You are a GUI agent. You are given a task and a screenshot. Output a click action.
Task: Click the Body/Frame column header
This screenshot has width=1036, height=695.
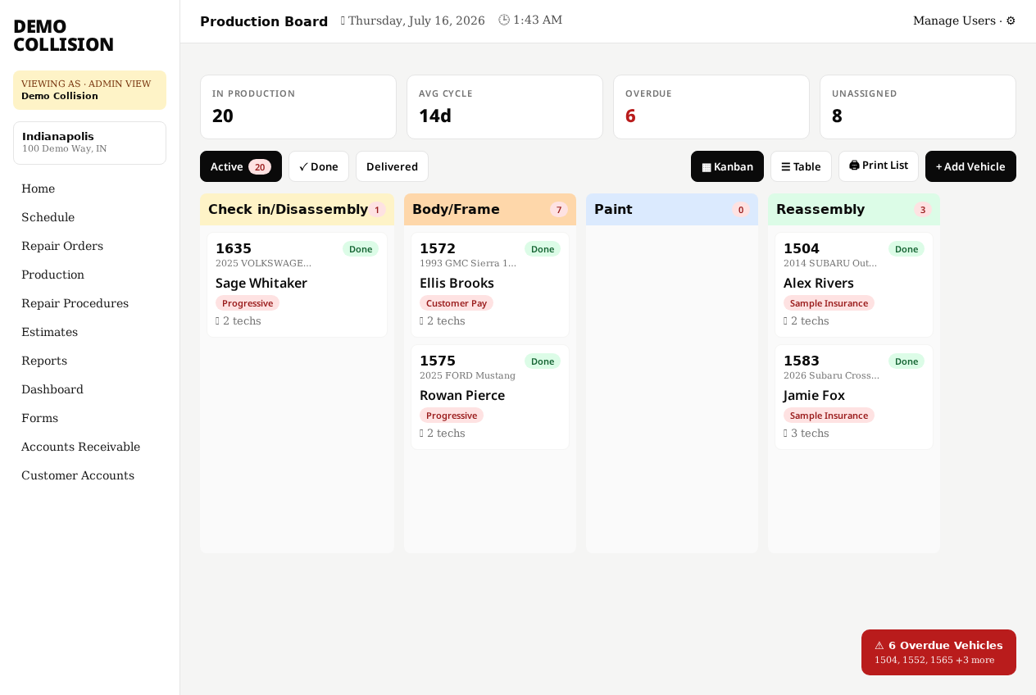coord(490,209)
